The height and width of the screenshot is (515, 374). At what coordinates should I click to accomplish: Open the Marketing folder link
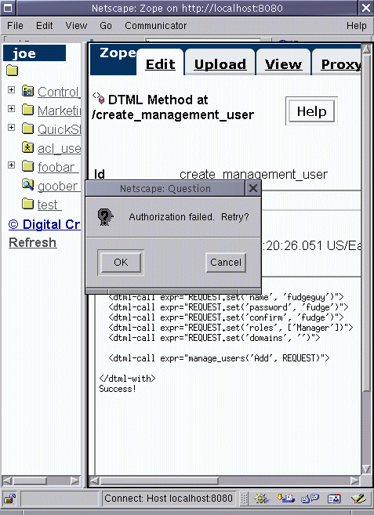pos(59,111)
